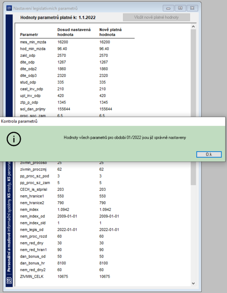Click the dite_odp3 parameter name

tap(28, 76)
